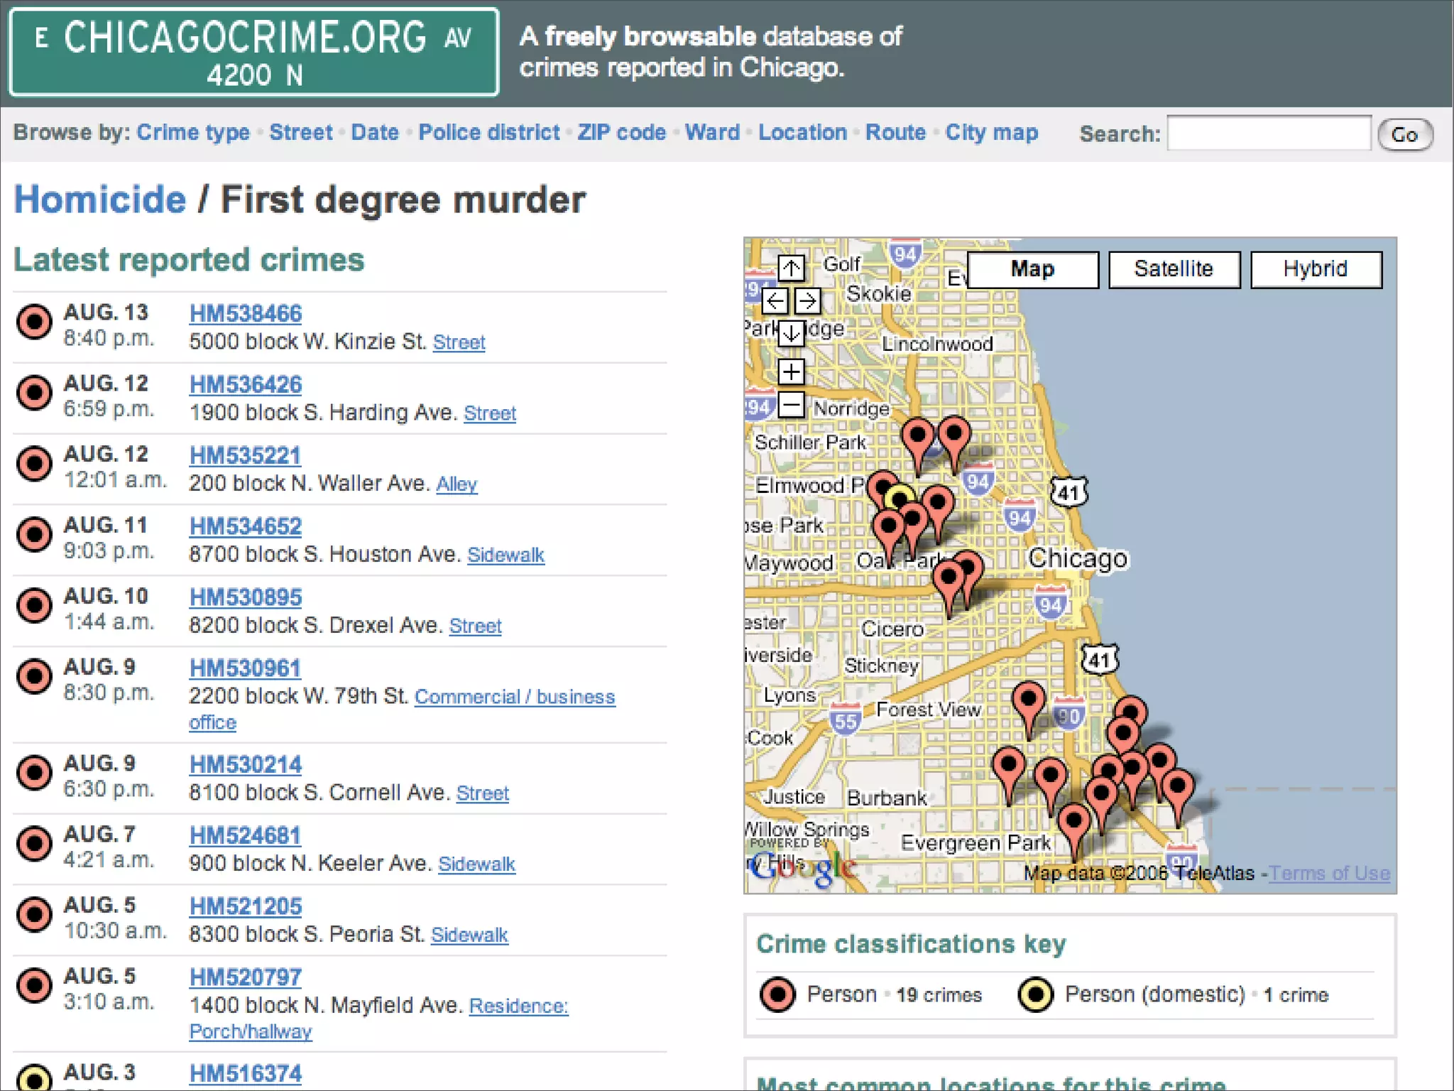1454x1091 pixels.
Task: Switch map to Hybrid view
Action: click(x=1316, y=269)
